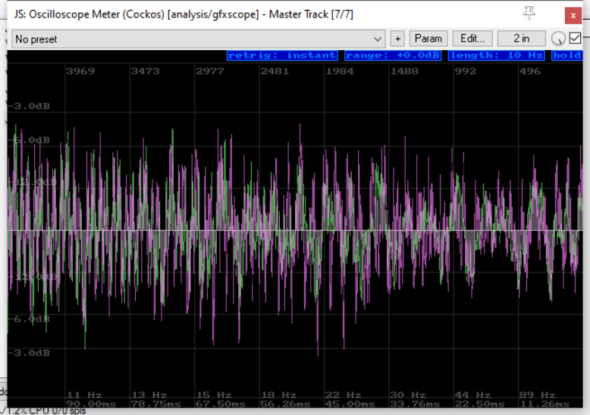Click the 496 time grid label
Viewport: 590px width, 415px height.
530,71
